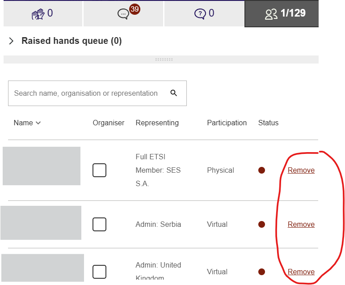Remove the Admin: United Kingdom participant
345x285 pixels.
[301, 272]
